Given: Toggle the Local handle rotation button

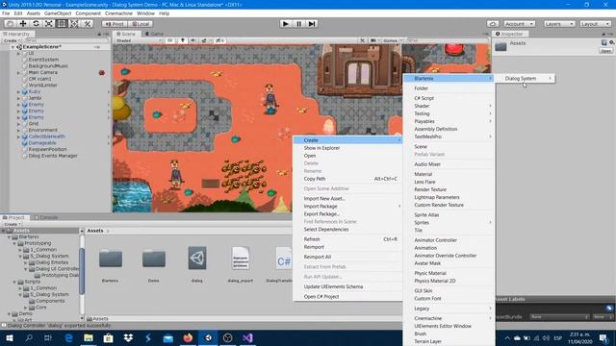Looking at the screenshot, I should click(x=141, y=24).
